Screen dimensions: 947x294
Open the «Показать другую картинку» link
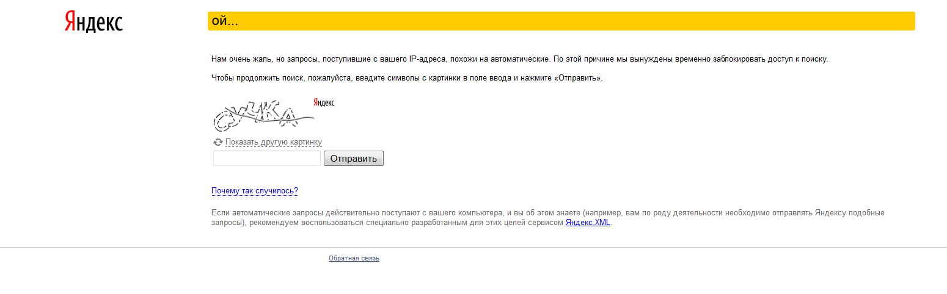pos(273,142)
